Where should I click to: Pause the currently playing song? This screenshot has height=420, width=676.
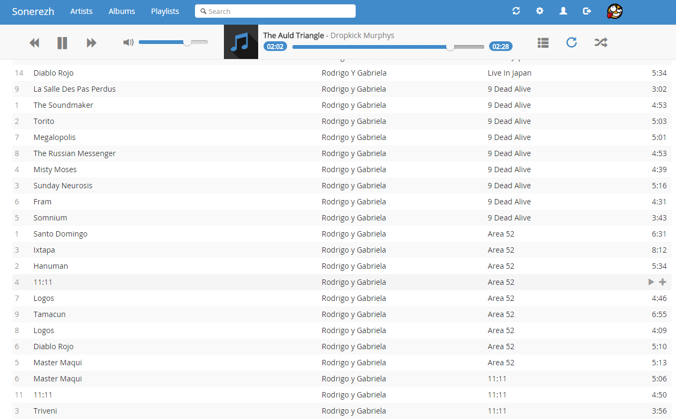tap(62, 43)
